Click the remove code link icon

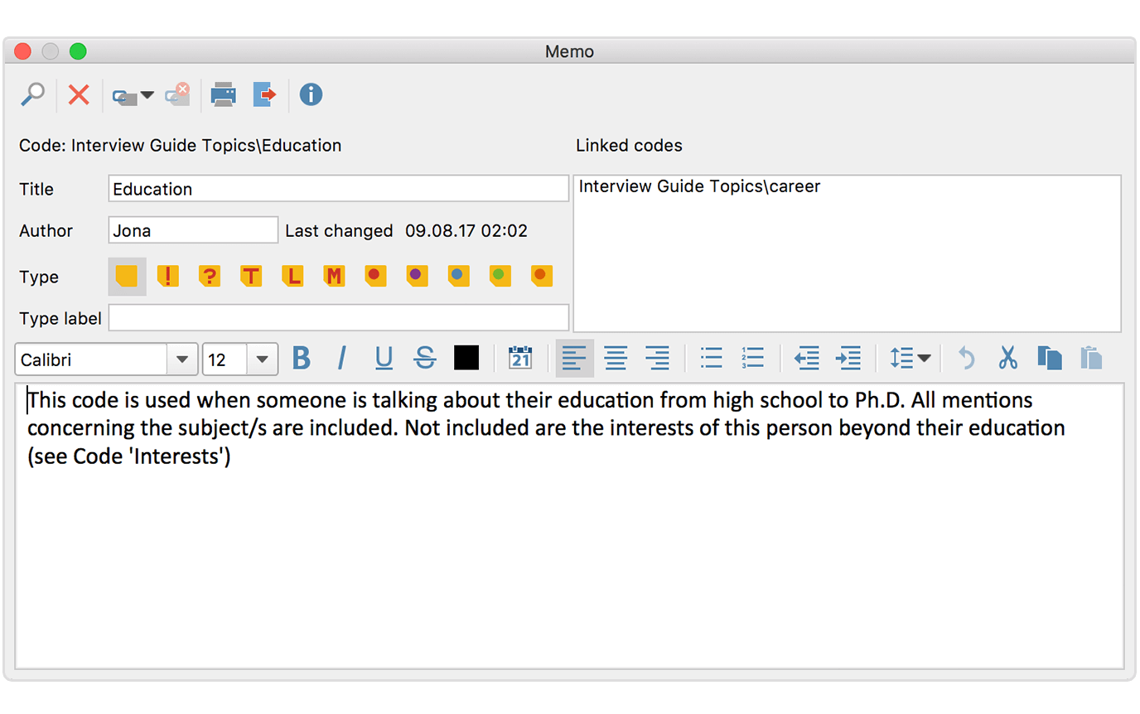(x=177, y=94)
